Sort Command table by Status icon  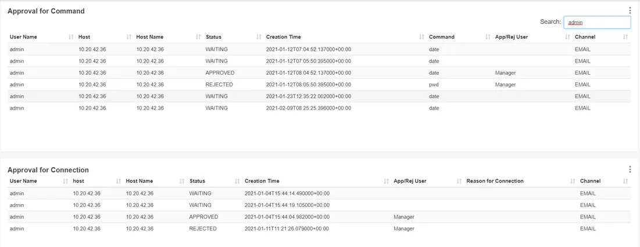[x=259, y=37]
